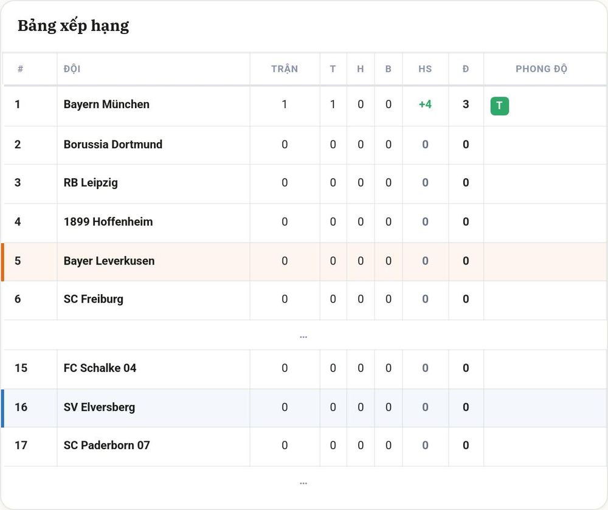Open Bayern München team link
This screenshot has width=608, height=510.
[106, 104]
